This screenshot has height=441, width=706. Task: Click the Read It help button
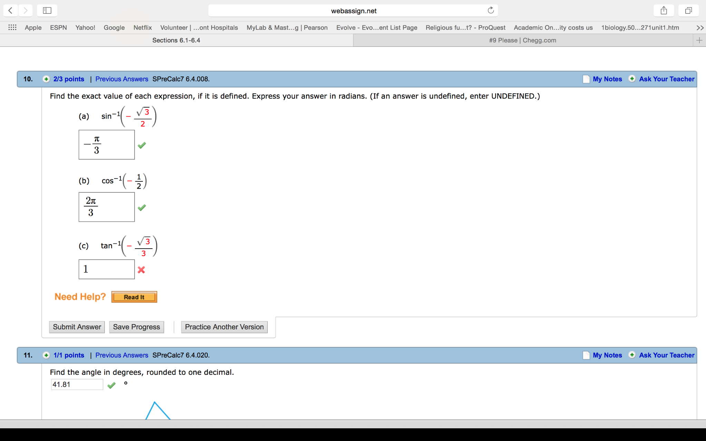point(134,297)
